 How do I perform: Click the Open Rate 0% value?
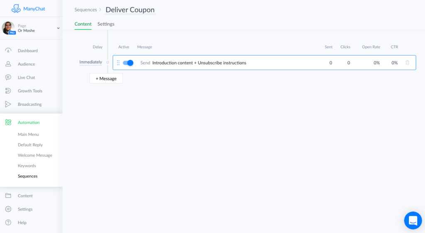pos(376,63)
